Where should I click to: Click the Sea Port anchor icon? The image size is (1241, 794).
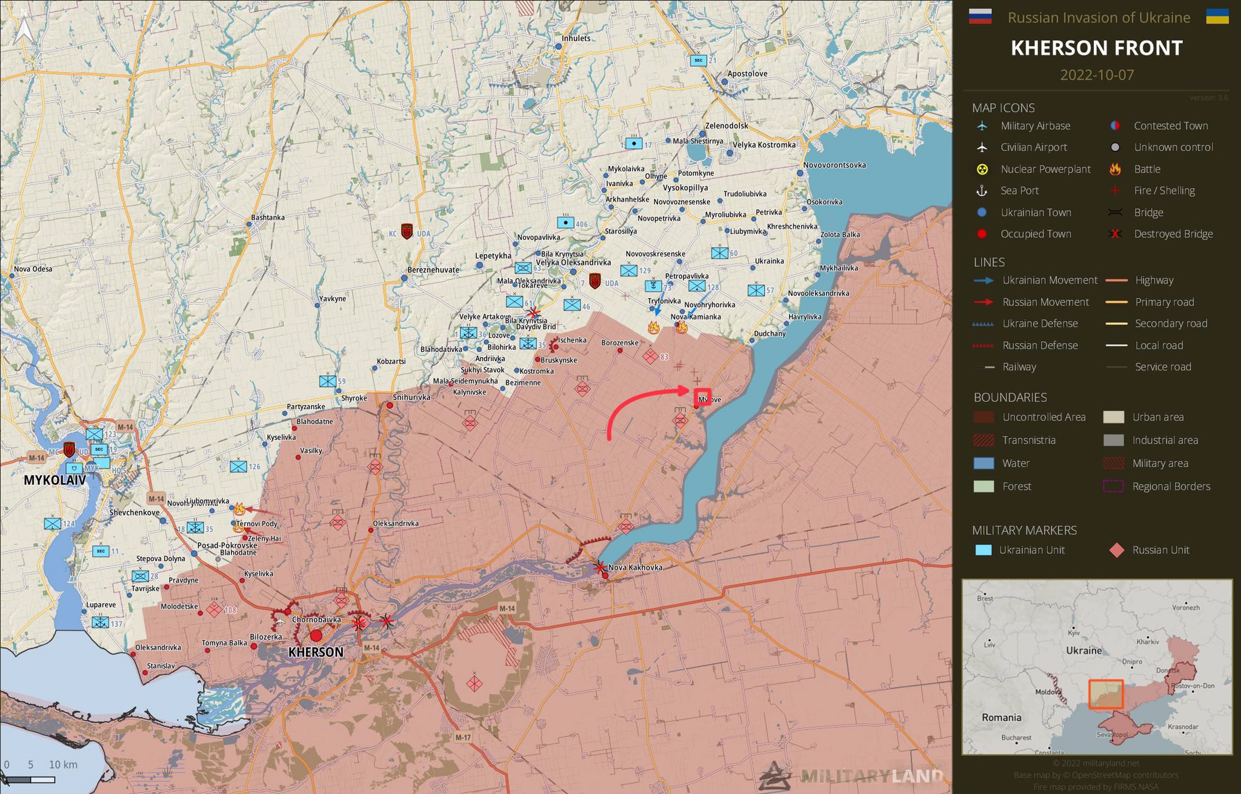click(982, 191)
